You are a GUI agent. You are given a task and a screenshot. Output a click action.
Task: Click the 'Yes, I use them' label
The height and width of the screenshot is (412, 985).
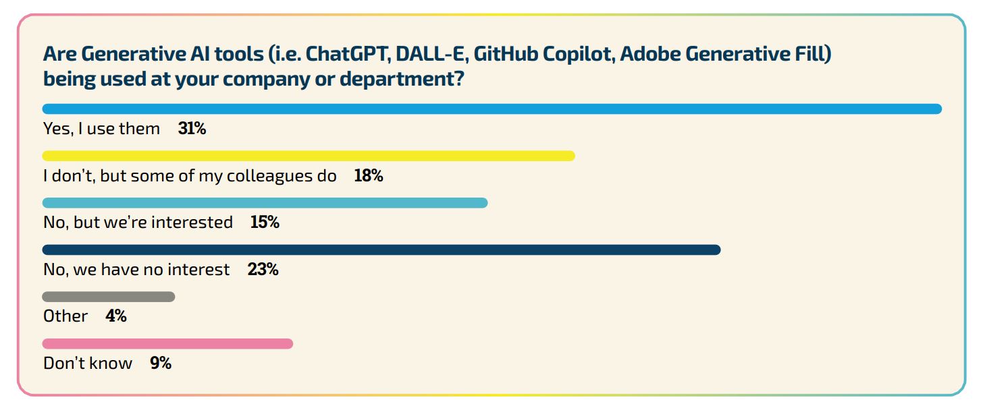[x=101, y=129]
